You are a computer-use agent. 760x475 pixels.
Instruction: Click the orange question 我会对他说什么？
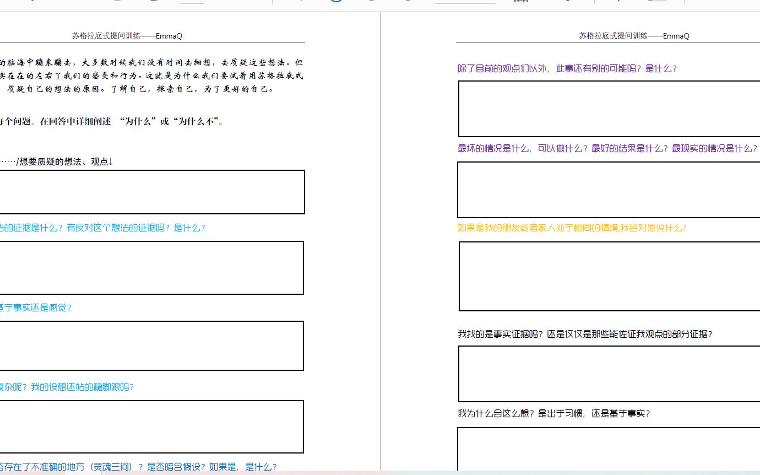pyautogui.click(x=572, y=228)
